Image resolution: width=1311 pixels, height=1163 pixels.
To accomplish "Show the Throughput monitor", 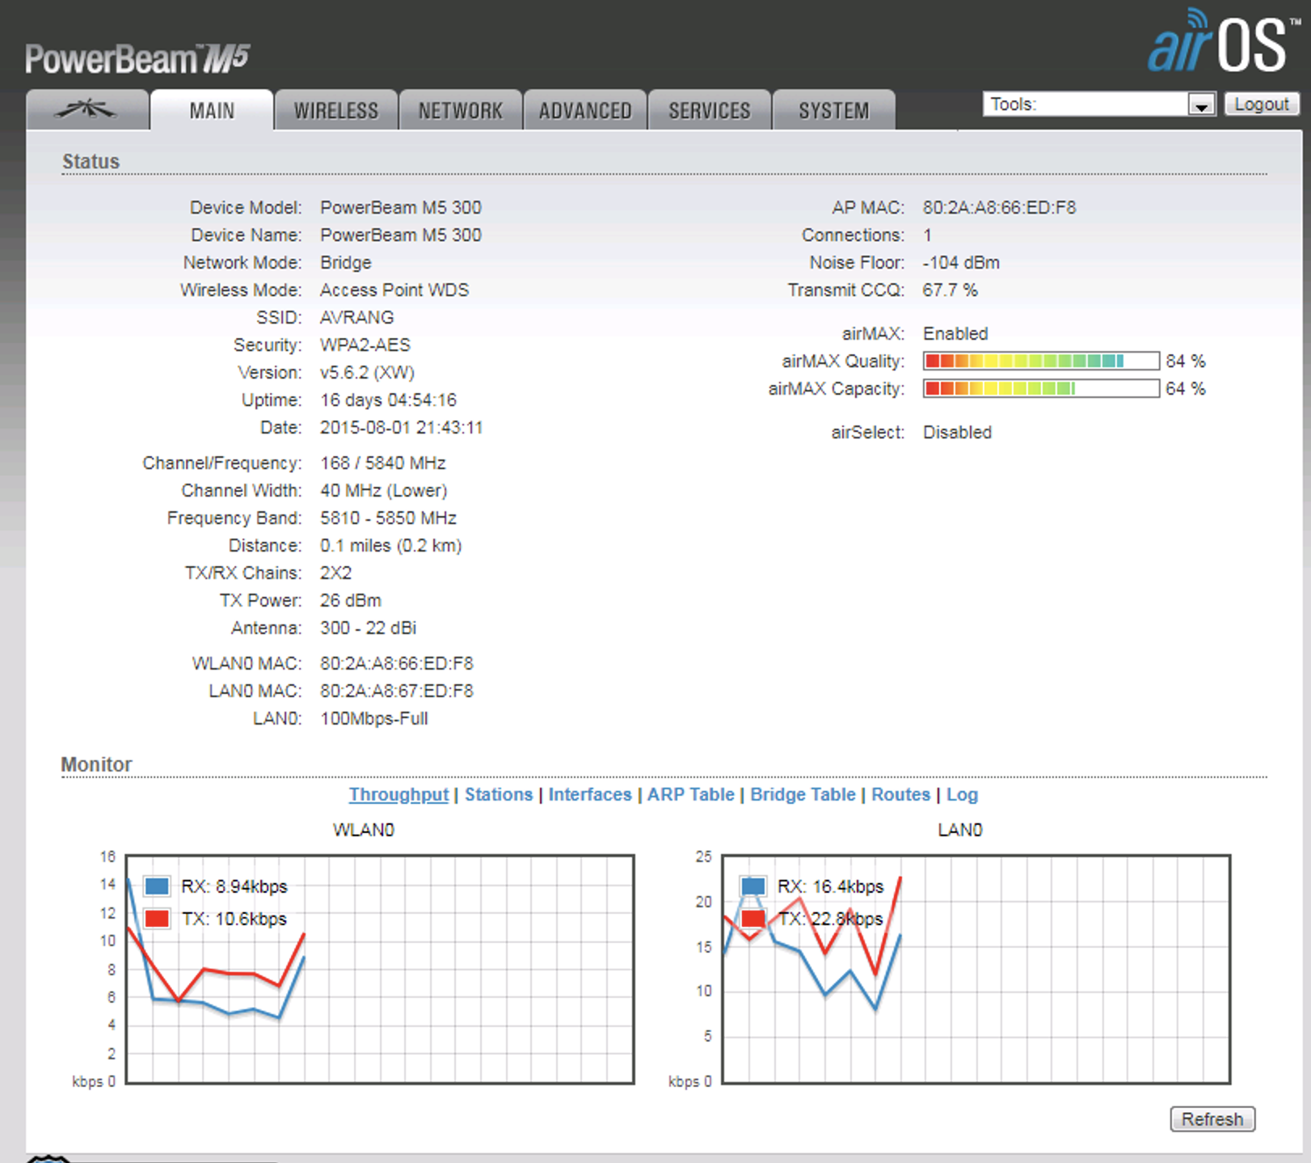I will click(398, 794).
